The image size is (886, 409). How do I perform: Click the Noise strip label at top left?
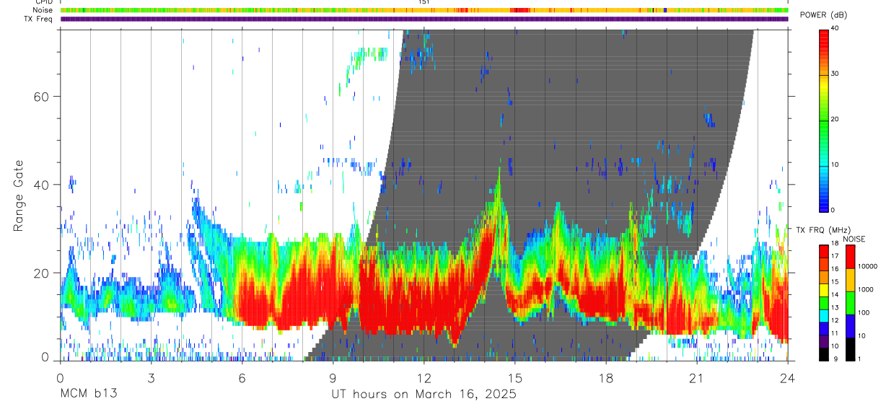(43, 10)
